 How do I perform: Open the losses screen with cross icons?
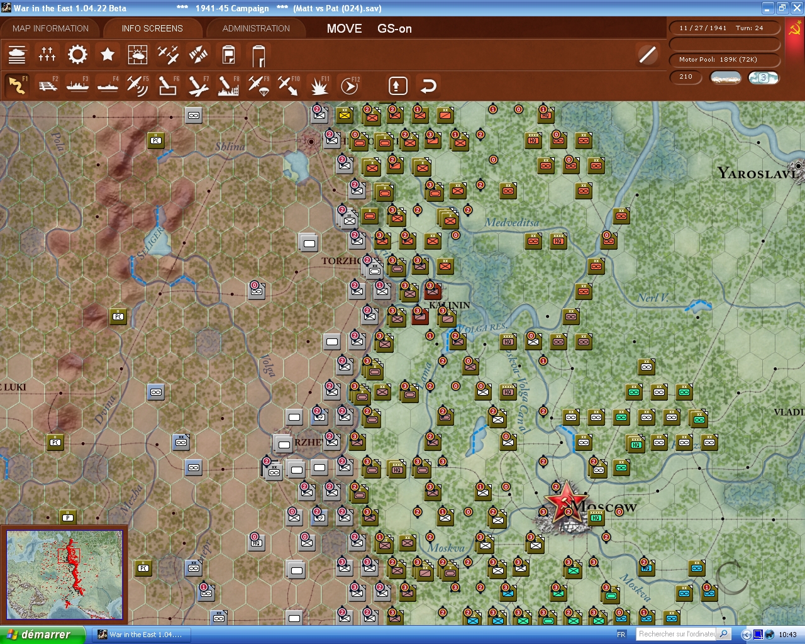[x=47, y=55]
